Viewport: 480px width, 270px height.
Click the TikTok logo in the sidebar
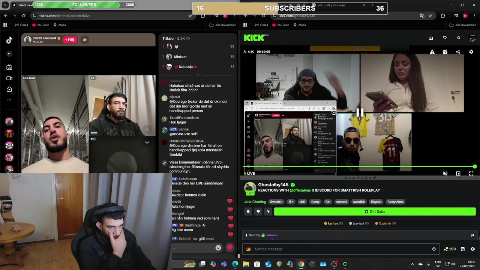pos(9,40)
